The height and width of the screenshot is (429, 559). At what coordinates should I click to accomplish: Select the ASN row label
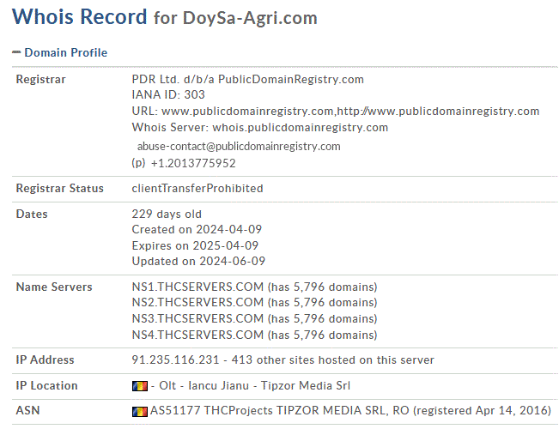tap(27, 410)
